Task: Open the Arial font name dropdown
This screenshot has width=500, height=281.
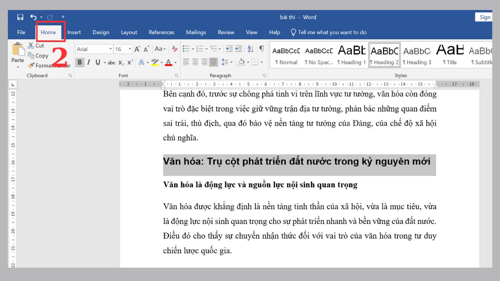Action: point(110,49)
